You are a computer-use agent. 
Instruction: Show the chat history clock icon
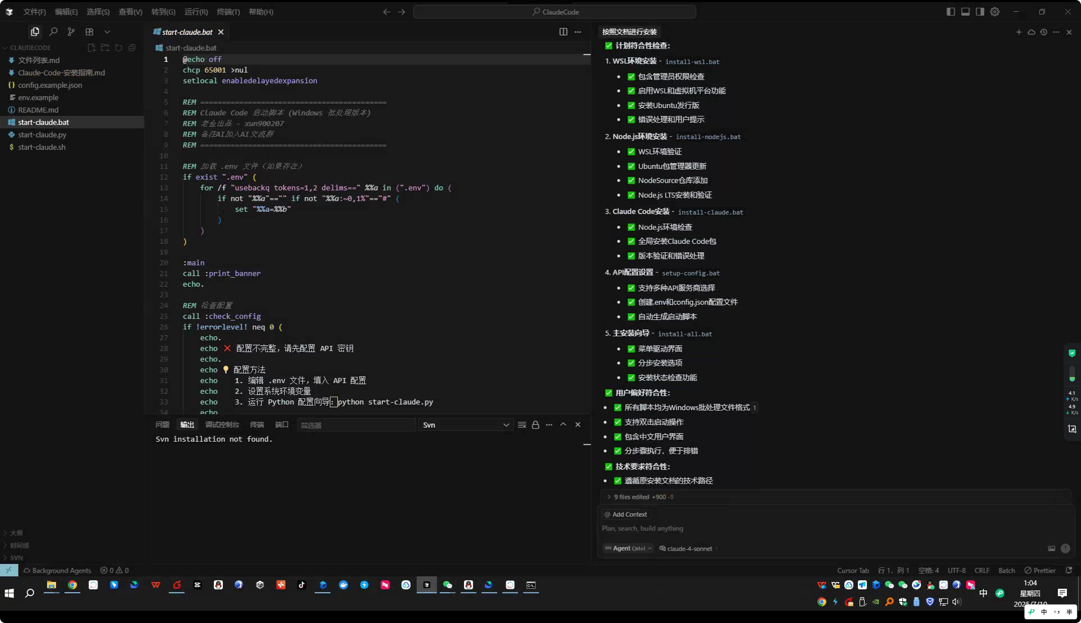tap(1043, 32)
